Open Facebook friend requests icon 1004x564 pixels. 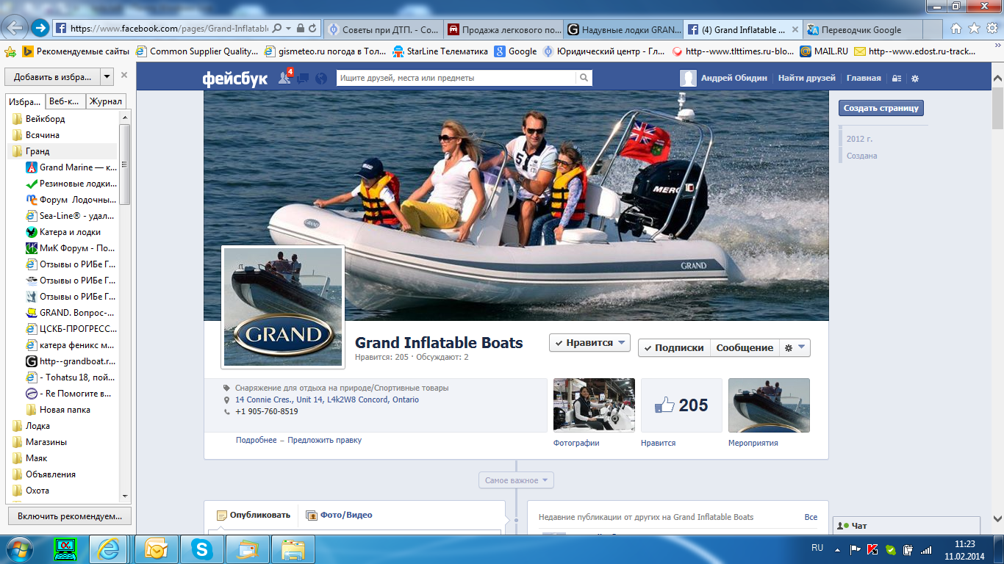coord(285,78)
